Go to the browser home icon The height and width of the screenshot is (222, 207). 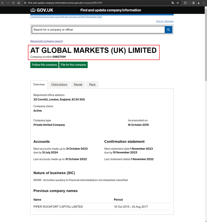pos(19,3)
